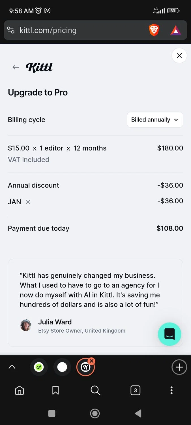
Task: Tap the Brave Shields lion icon
Action: coord(154,30)
